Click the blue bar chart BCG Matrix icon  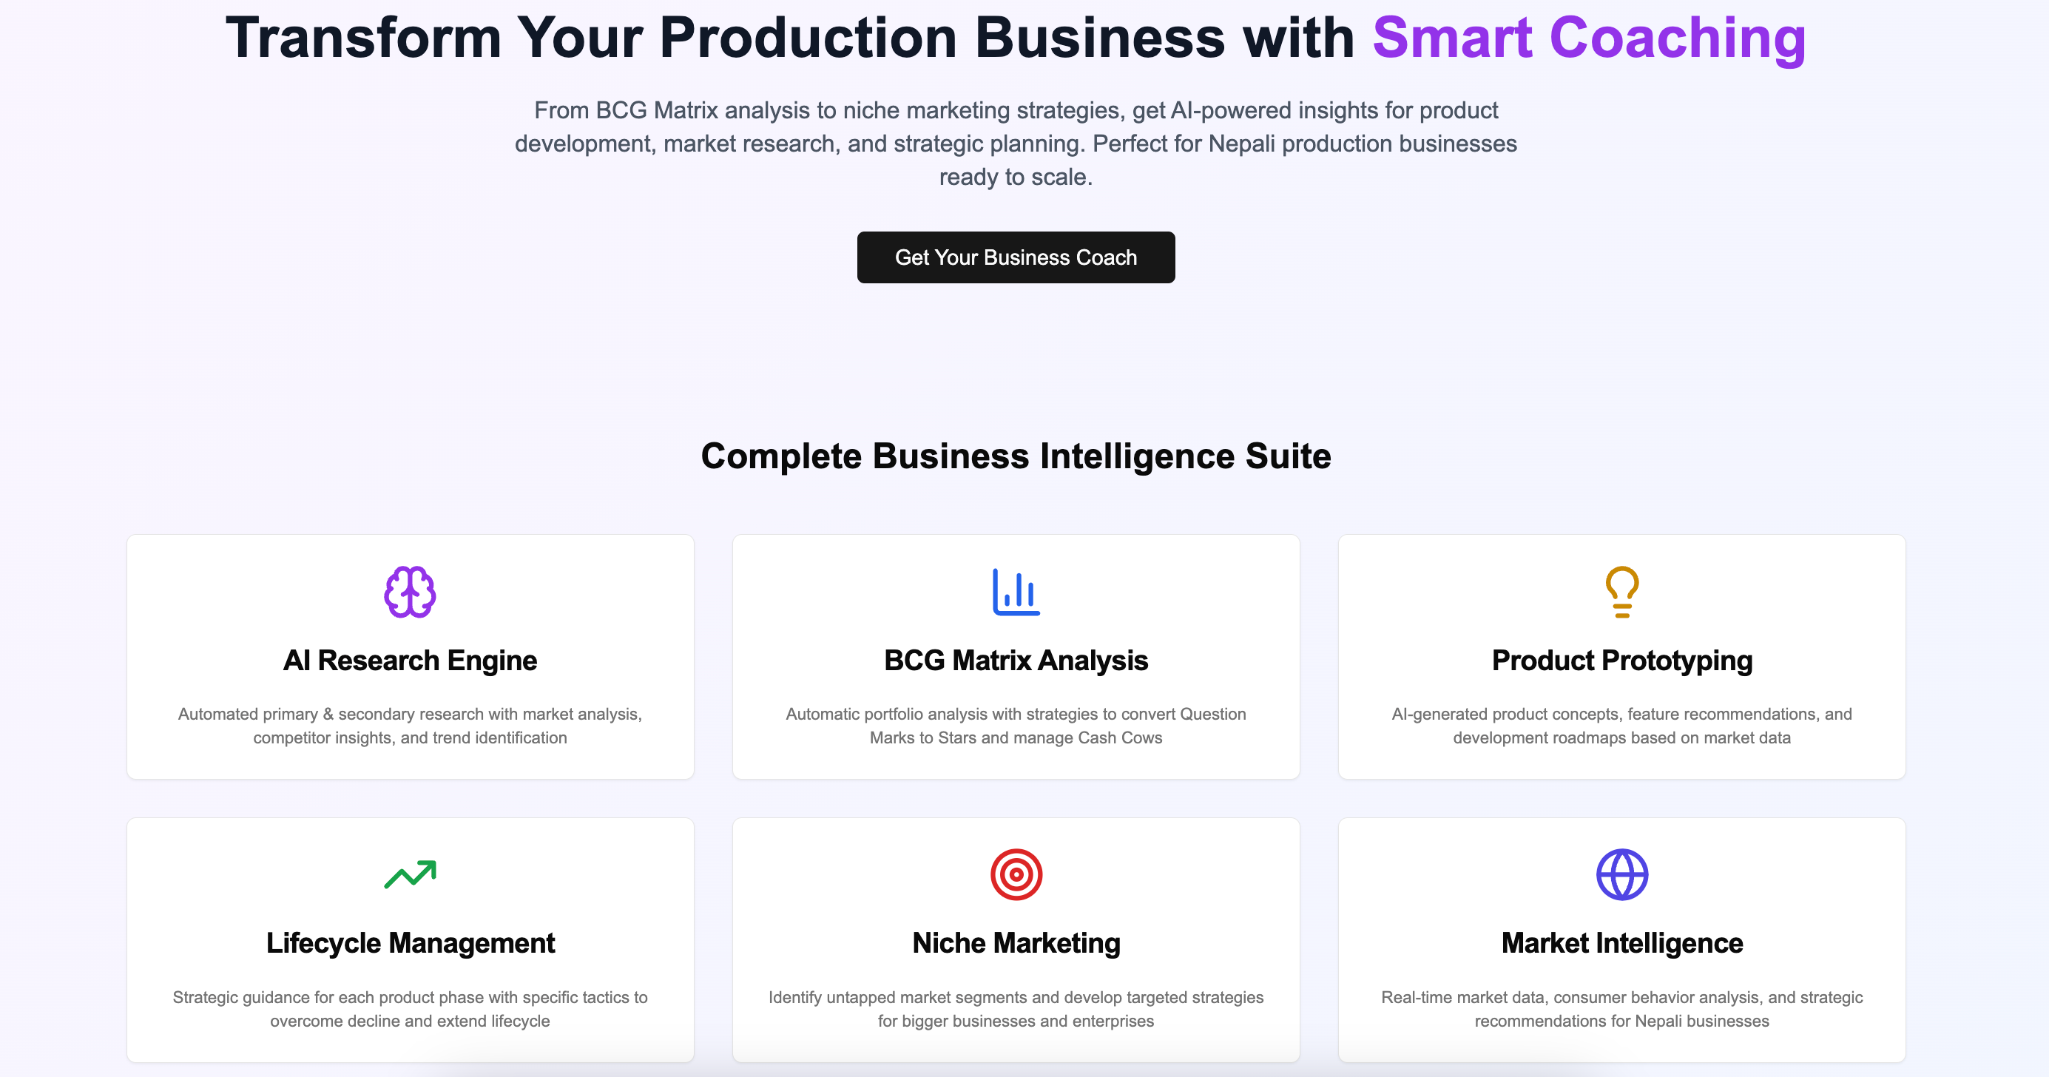(x=1016, y=591)
